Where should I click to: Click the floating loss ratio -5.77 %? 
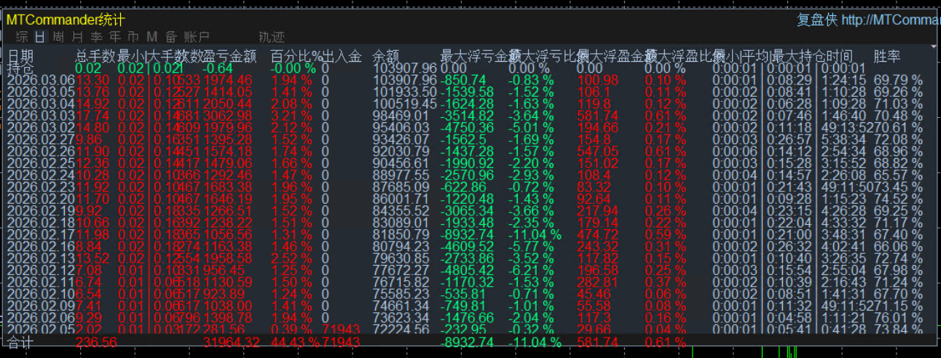531,247
